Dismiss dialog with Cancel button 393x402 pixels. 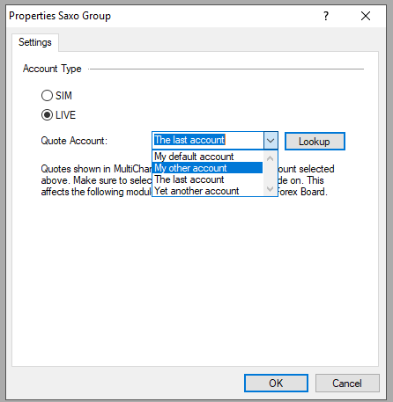pyautogui.click(x=347, y=383)
